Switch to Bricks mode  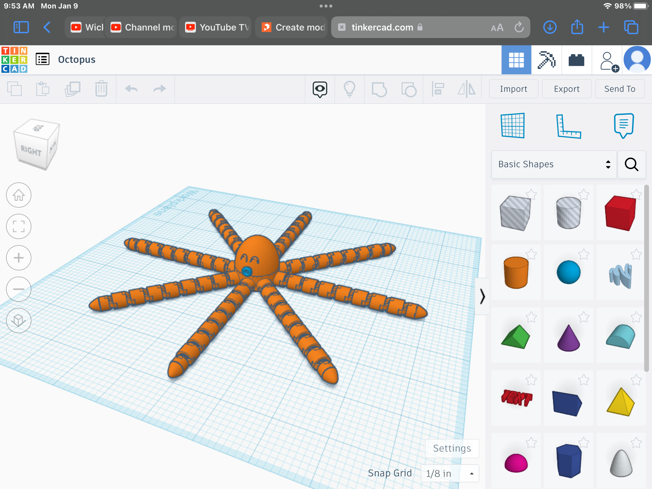tap(577, 60)
